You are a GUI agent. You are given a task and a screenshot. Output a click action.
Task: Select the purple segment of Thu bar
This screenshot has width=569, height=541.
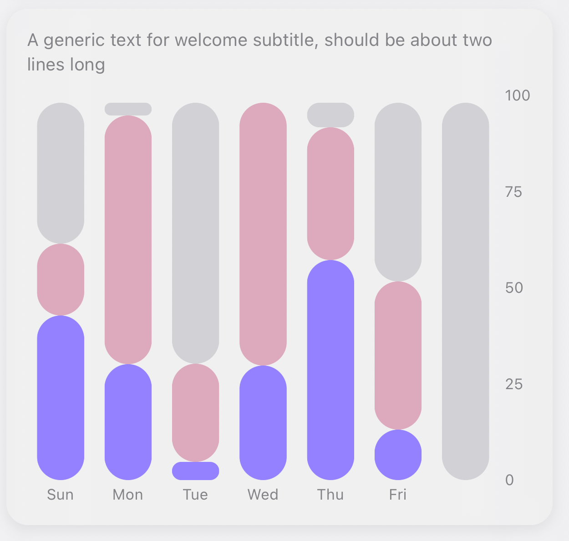330,370
